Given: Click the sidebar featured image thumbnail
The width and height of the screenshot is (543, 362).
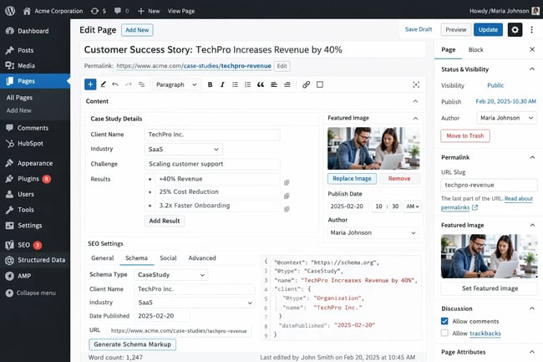Looking at the screenshot, I should coord(489,256).
